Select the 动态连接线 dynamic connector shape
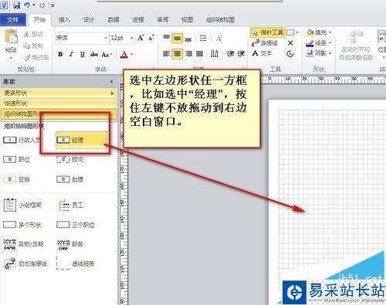The height and width of the screenshot is (305, 386). click(x=25, y=263)
